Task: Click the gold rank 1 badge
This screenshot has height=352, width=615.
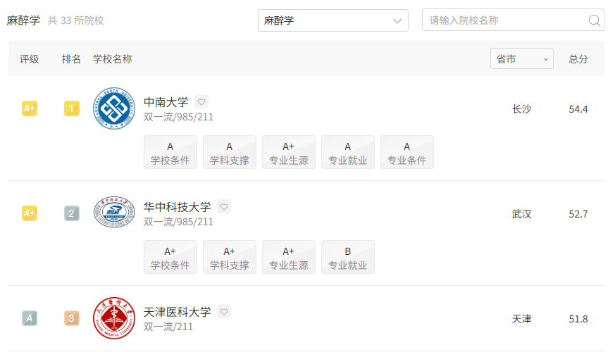Action: click(x=72, y=108)
